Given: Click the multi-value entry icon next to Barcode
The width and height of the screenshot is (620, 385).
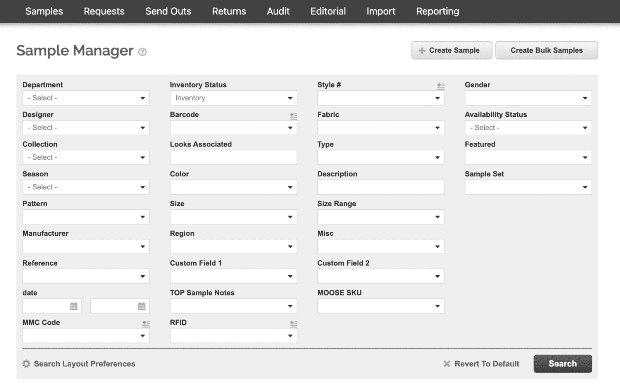Looking at the screenshot, I should (x=293, y=116).
